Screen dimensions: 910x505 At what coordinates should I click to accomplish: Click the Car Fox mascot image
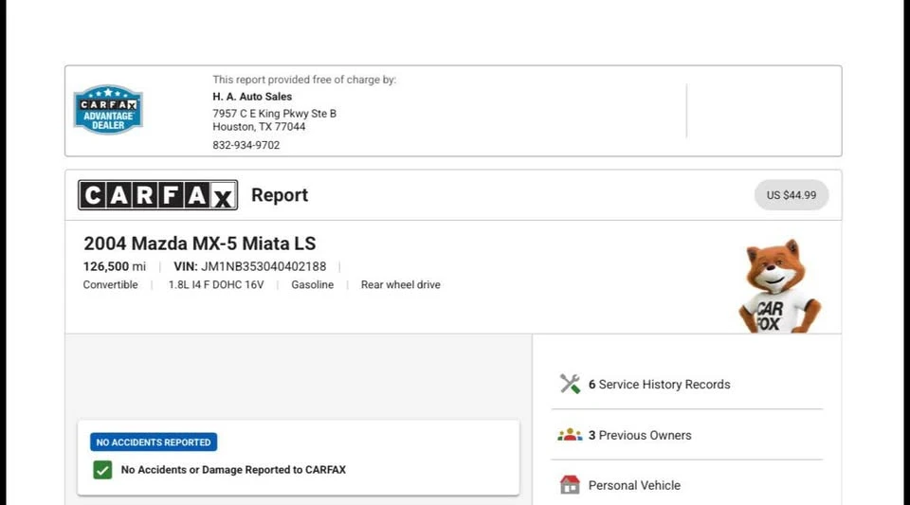tap(779, 286)
